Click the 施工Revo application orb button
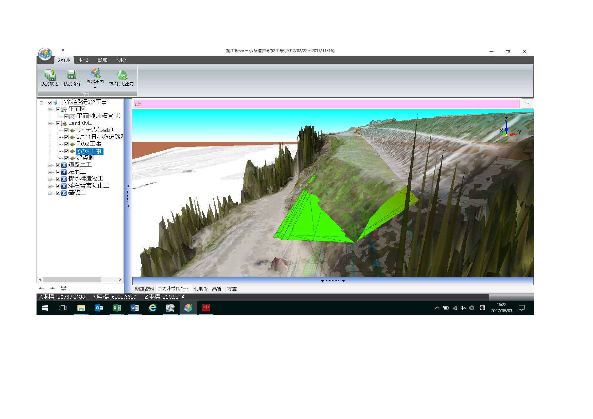This screenshot has height=419, width=593. point(45,54)
